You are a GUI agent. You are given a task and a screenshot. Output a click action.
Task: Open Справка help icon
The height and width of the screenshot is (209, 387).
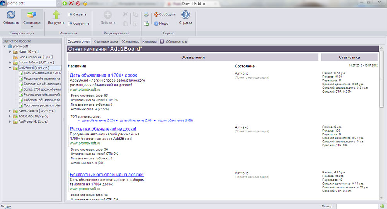185,15
